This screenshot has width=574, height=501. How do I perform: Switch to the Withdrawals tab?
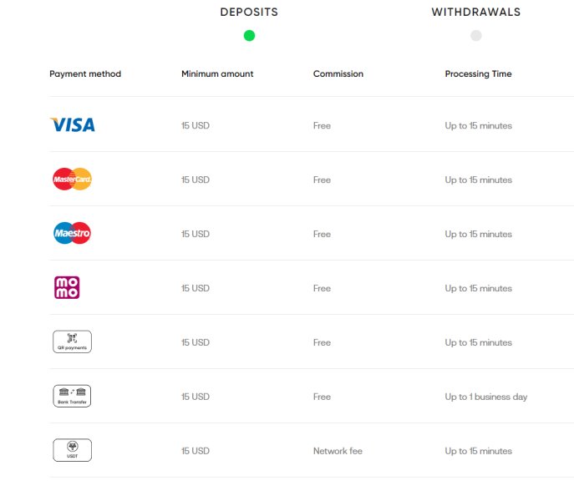point(476,12)
